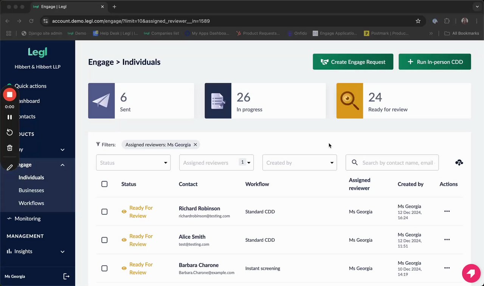Viewport: 484px width, 286px height.
Task: Click the recording restart icon
Action: pyautogui.click(x=10, y=132)
